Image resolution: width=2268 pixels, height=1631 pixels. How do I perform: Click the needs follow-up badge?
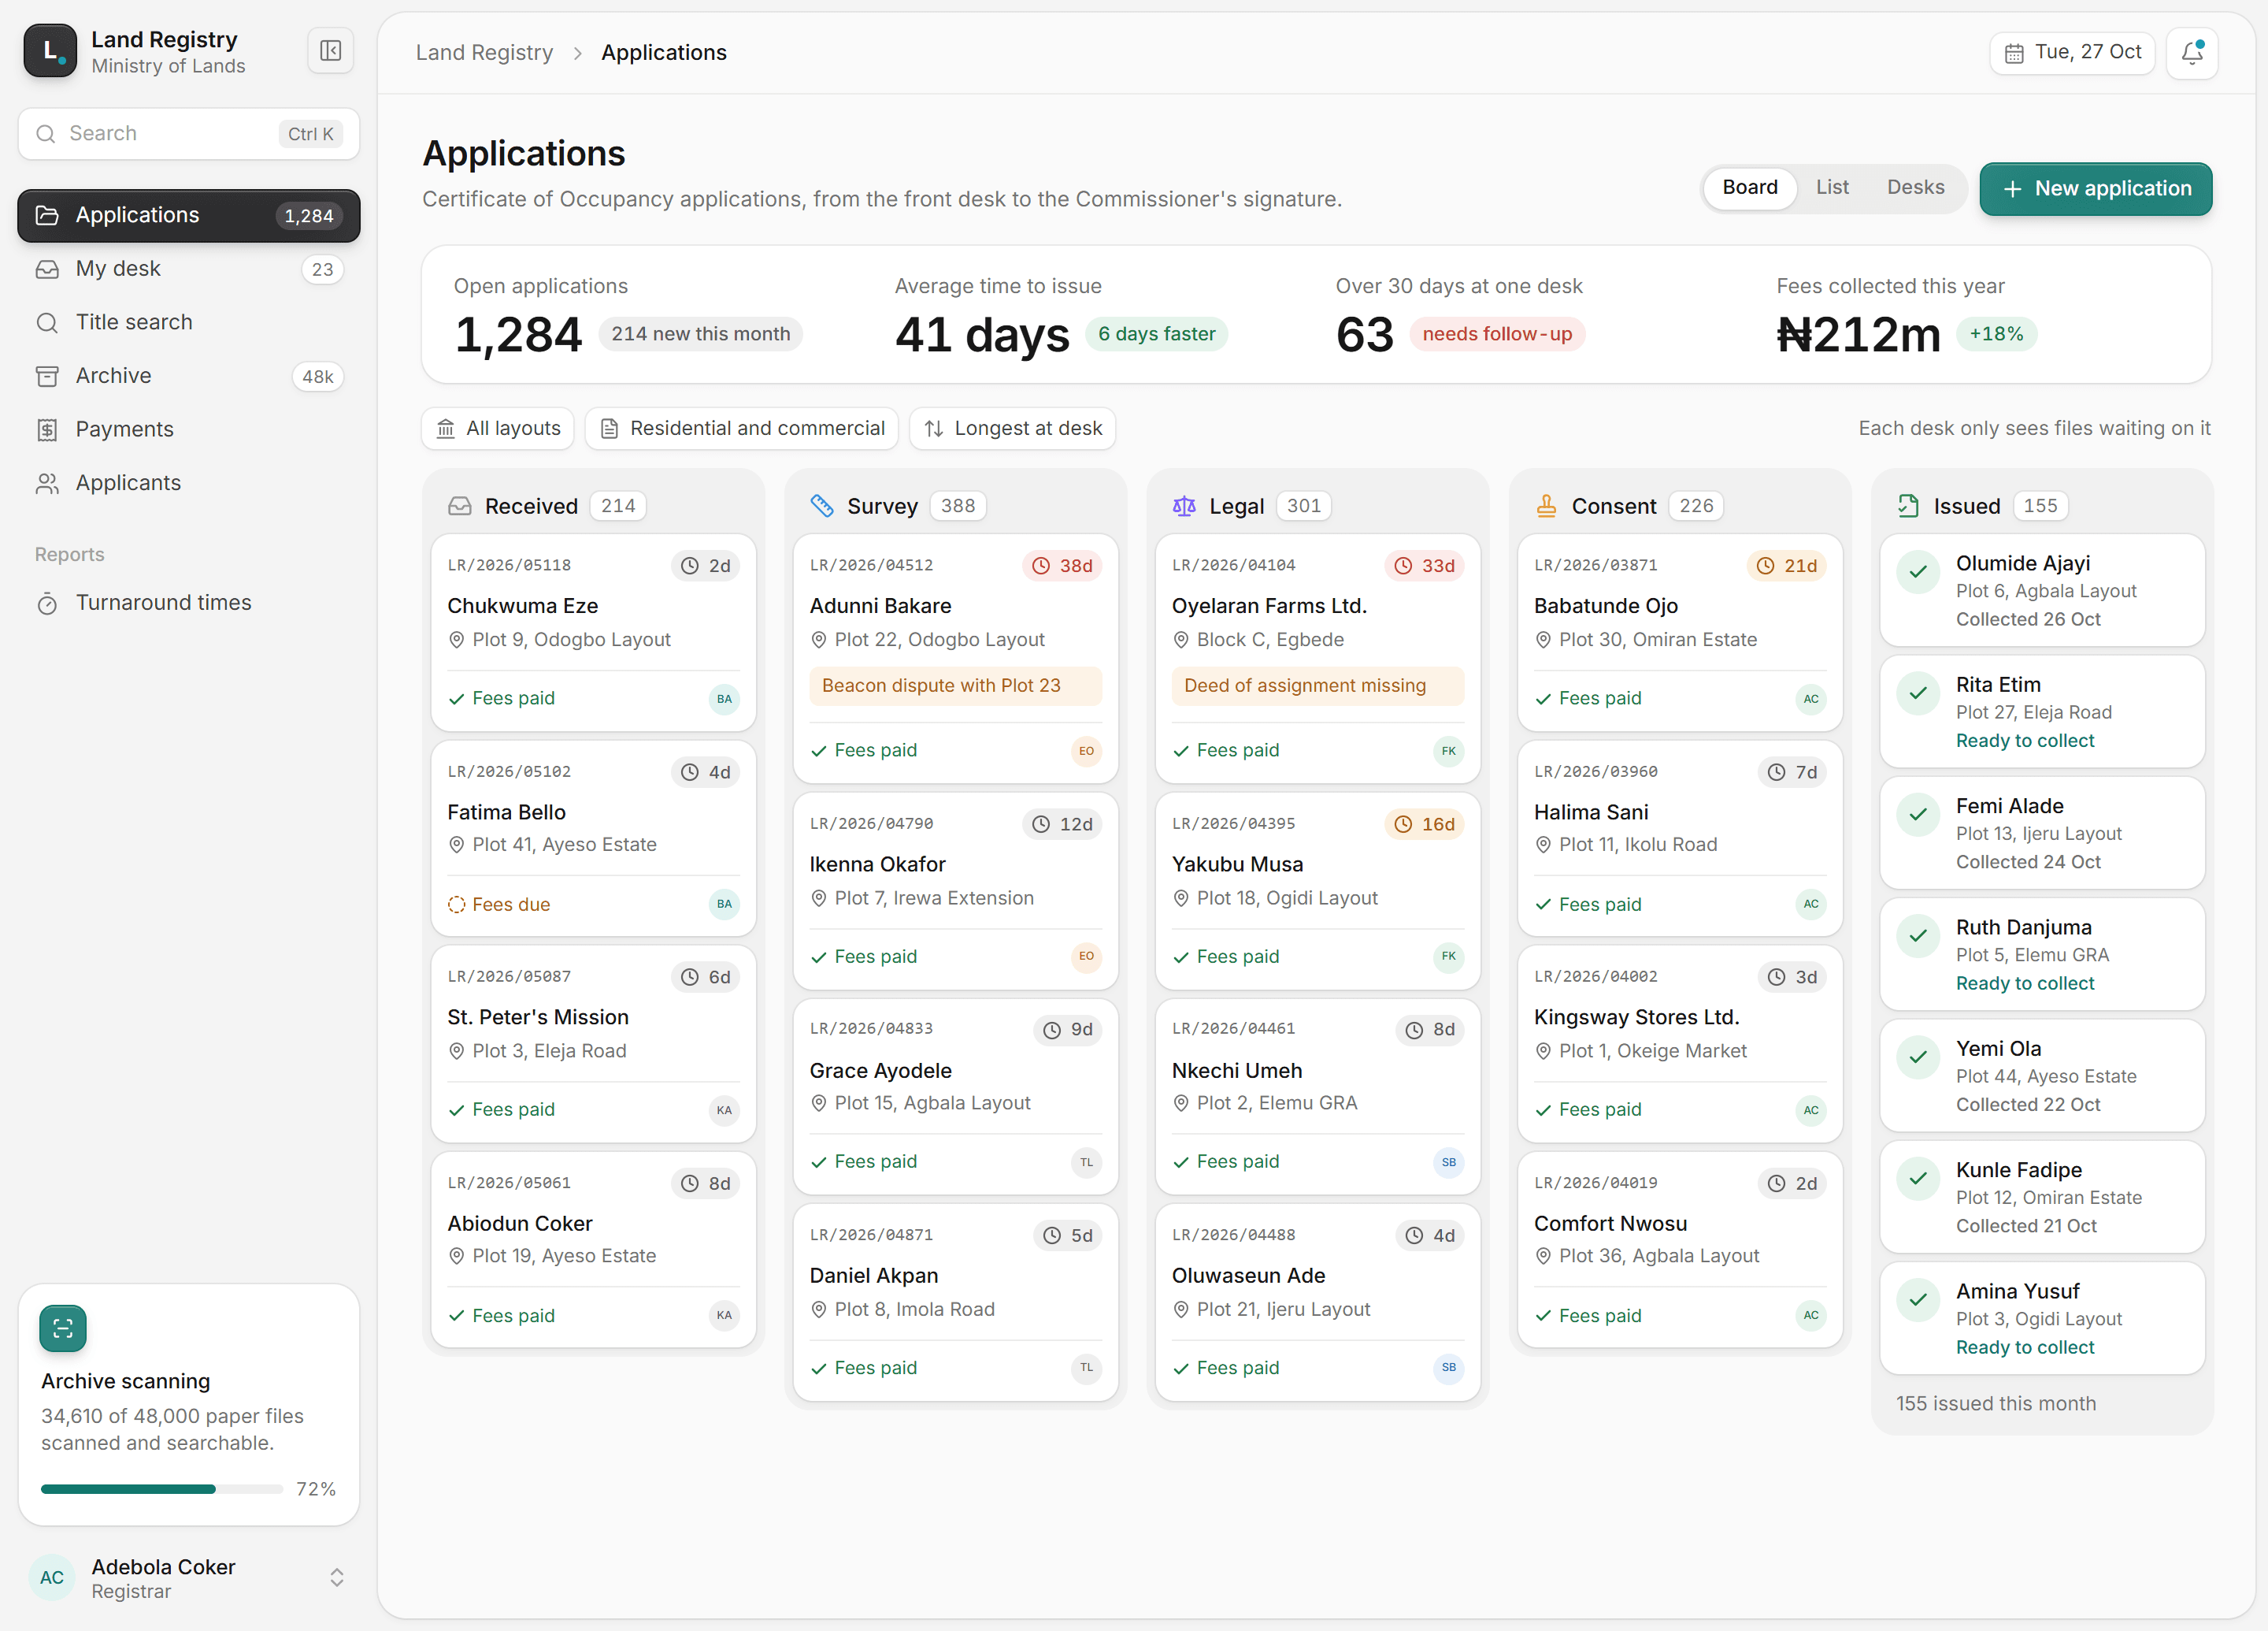[x=1497, y=334]
